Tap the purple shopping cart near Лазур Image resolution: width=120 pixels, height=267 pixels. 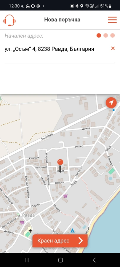[65, 196]
